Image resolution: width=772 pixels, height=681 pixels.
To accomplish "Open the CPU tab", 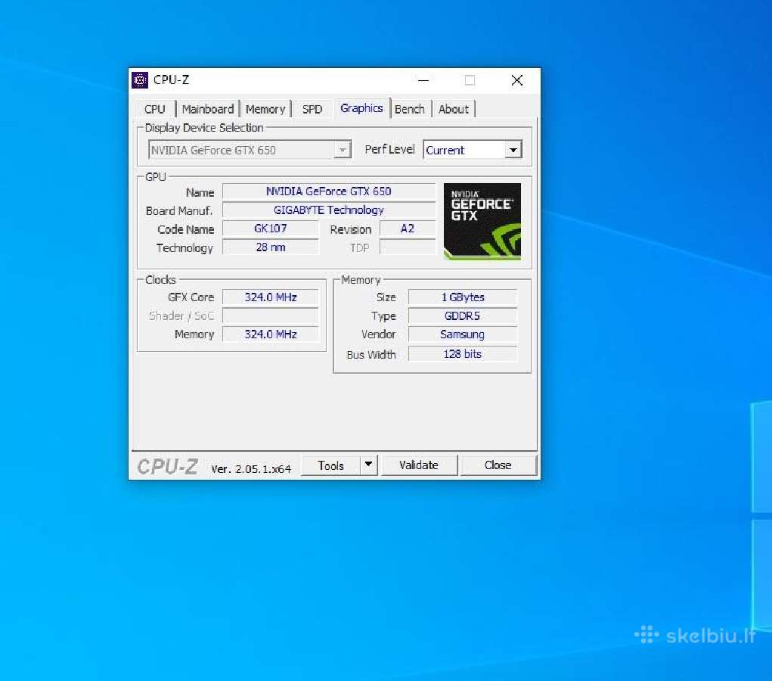I will pyautogui.click(x=154, y=109).
